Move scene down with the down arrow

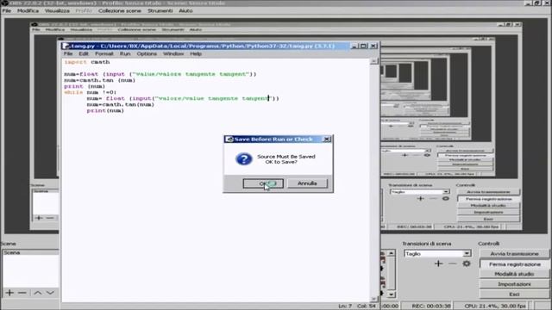point(50,293)
